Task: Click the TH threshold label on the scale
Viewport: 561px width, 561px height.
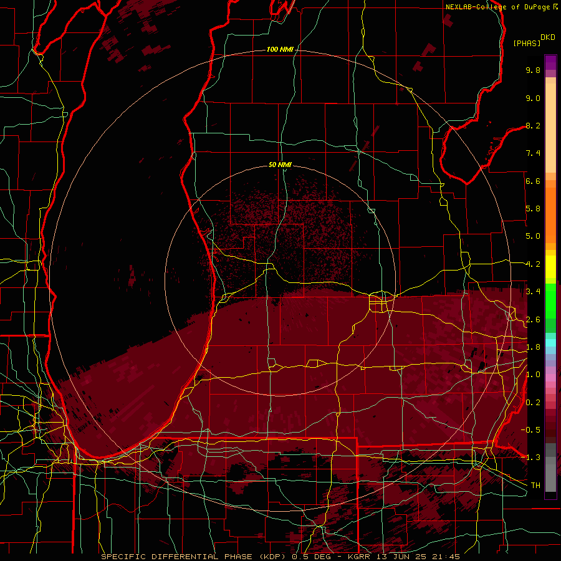Action: (x=535, y=485)
